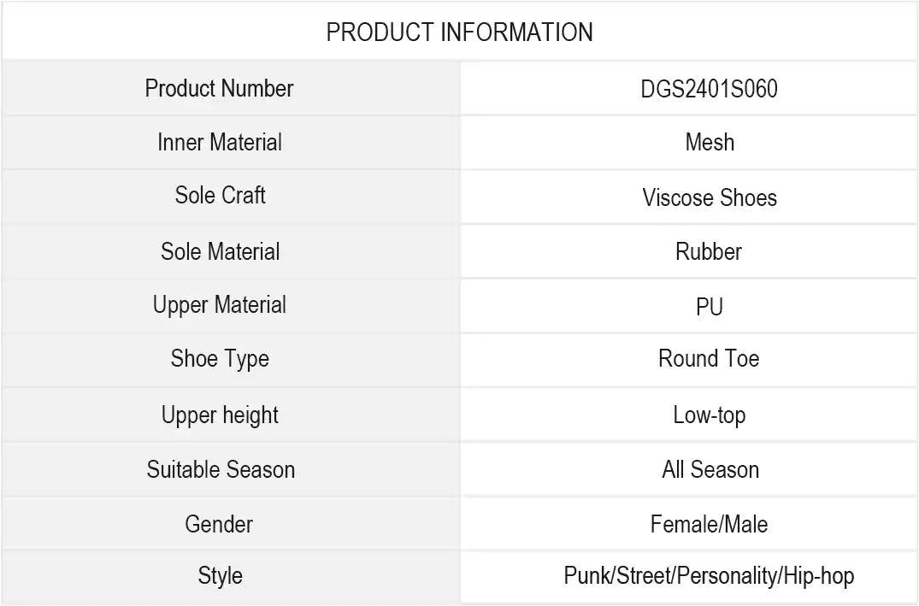Select the Inner Material label
919x606 pixels.
tap(219, 142)
